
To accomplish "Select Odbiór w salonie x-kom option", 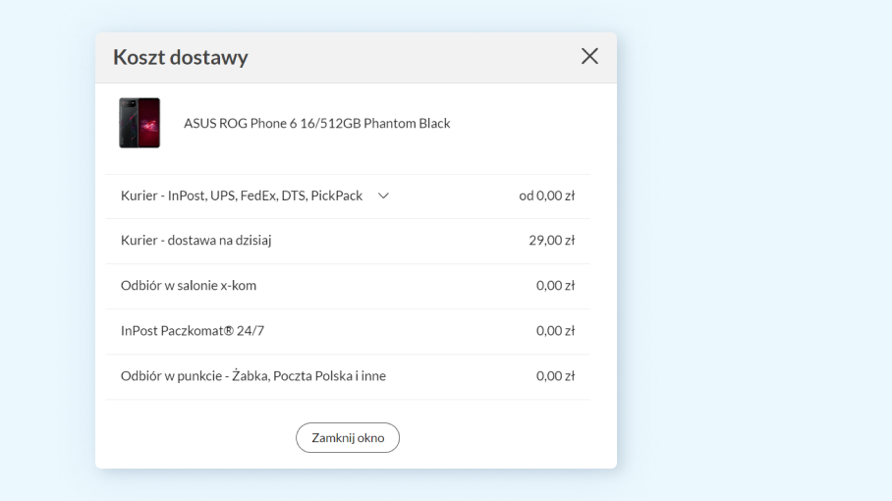I will 189,285.
